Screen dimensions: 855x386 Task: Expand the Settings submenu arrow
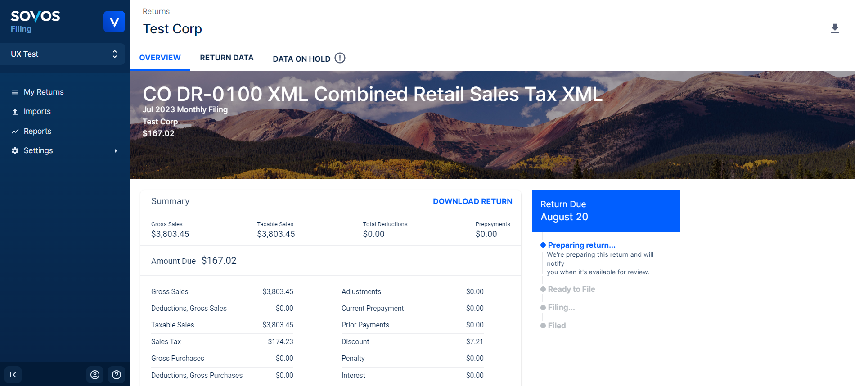coord(116,151)
